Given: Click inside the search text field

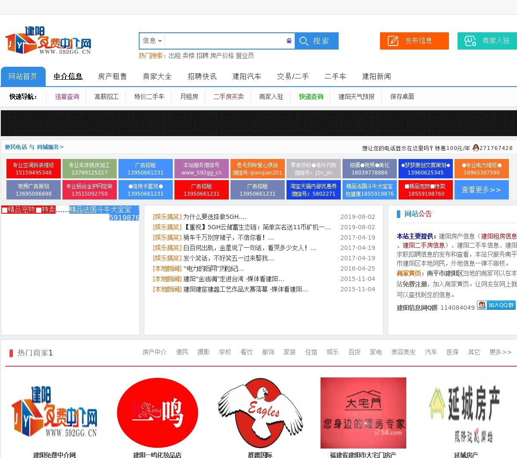Looking at the screenshot, I should (x=224, y=41).
